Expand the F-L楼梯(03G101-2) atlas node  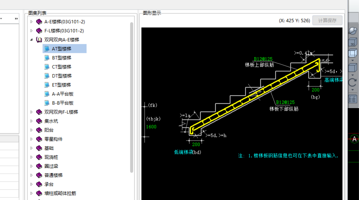(31, 31)
